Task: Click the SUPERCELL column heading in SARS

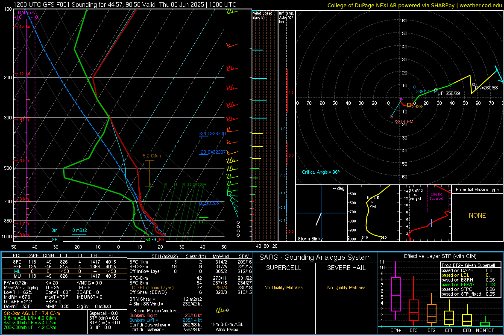Action: pos(284,268)
